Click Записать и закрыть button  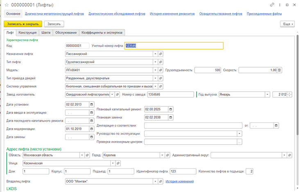(x=23, y=24)
